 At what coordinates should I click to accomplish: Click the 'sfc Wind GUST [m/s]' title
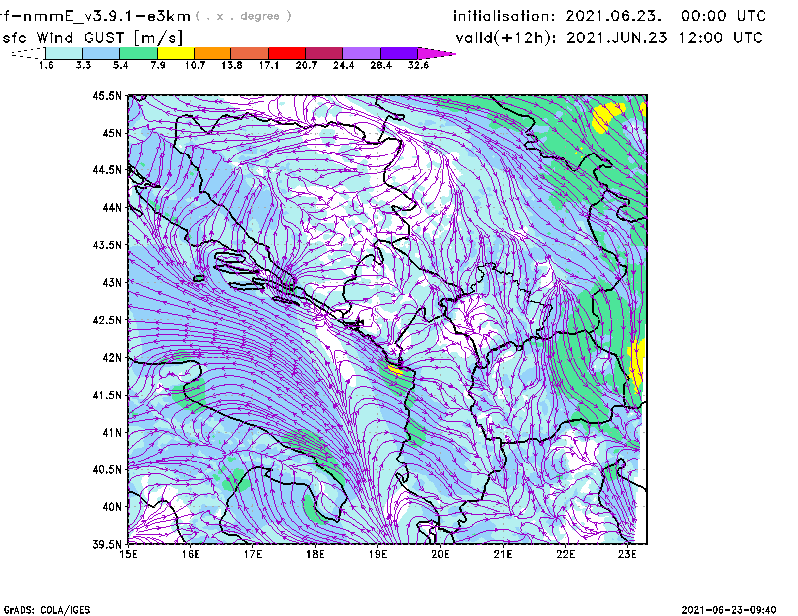tap(92, 38)
